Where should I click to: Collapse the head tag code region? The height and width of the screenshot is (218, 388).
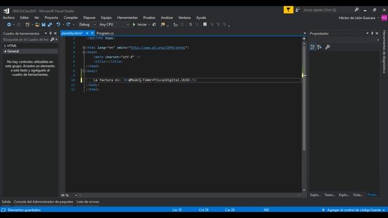[84, 52]
